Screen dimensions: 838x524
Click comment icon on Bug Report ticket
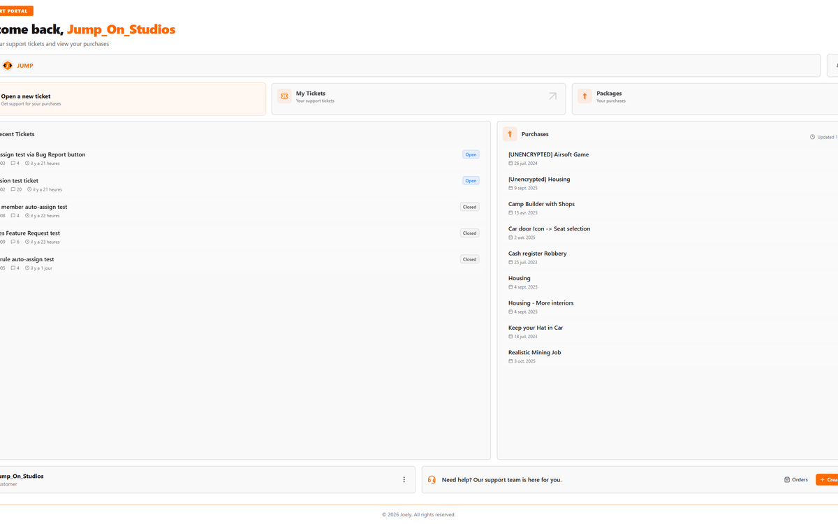13,163
